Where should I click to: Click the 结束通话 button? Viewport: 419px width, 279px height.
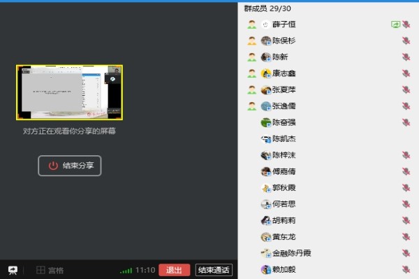point(214,270)
